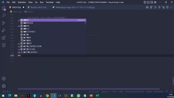
Task: Open the Help menu
Action: 58,2
